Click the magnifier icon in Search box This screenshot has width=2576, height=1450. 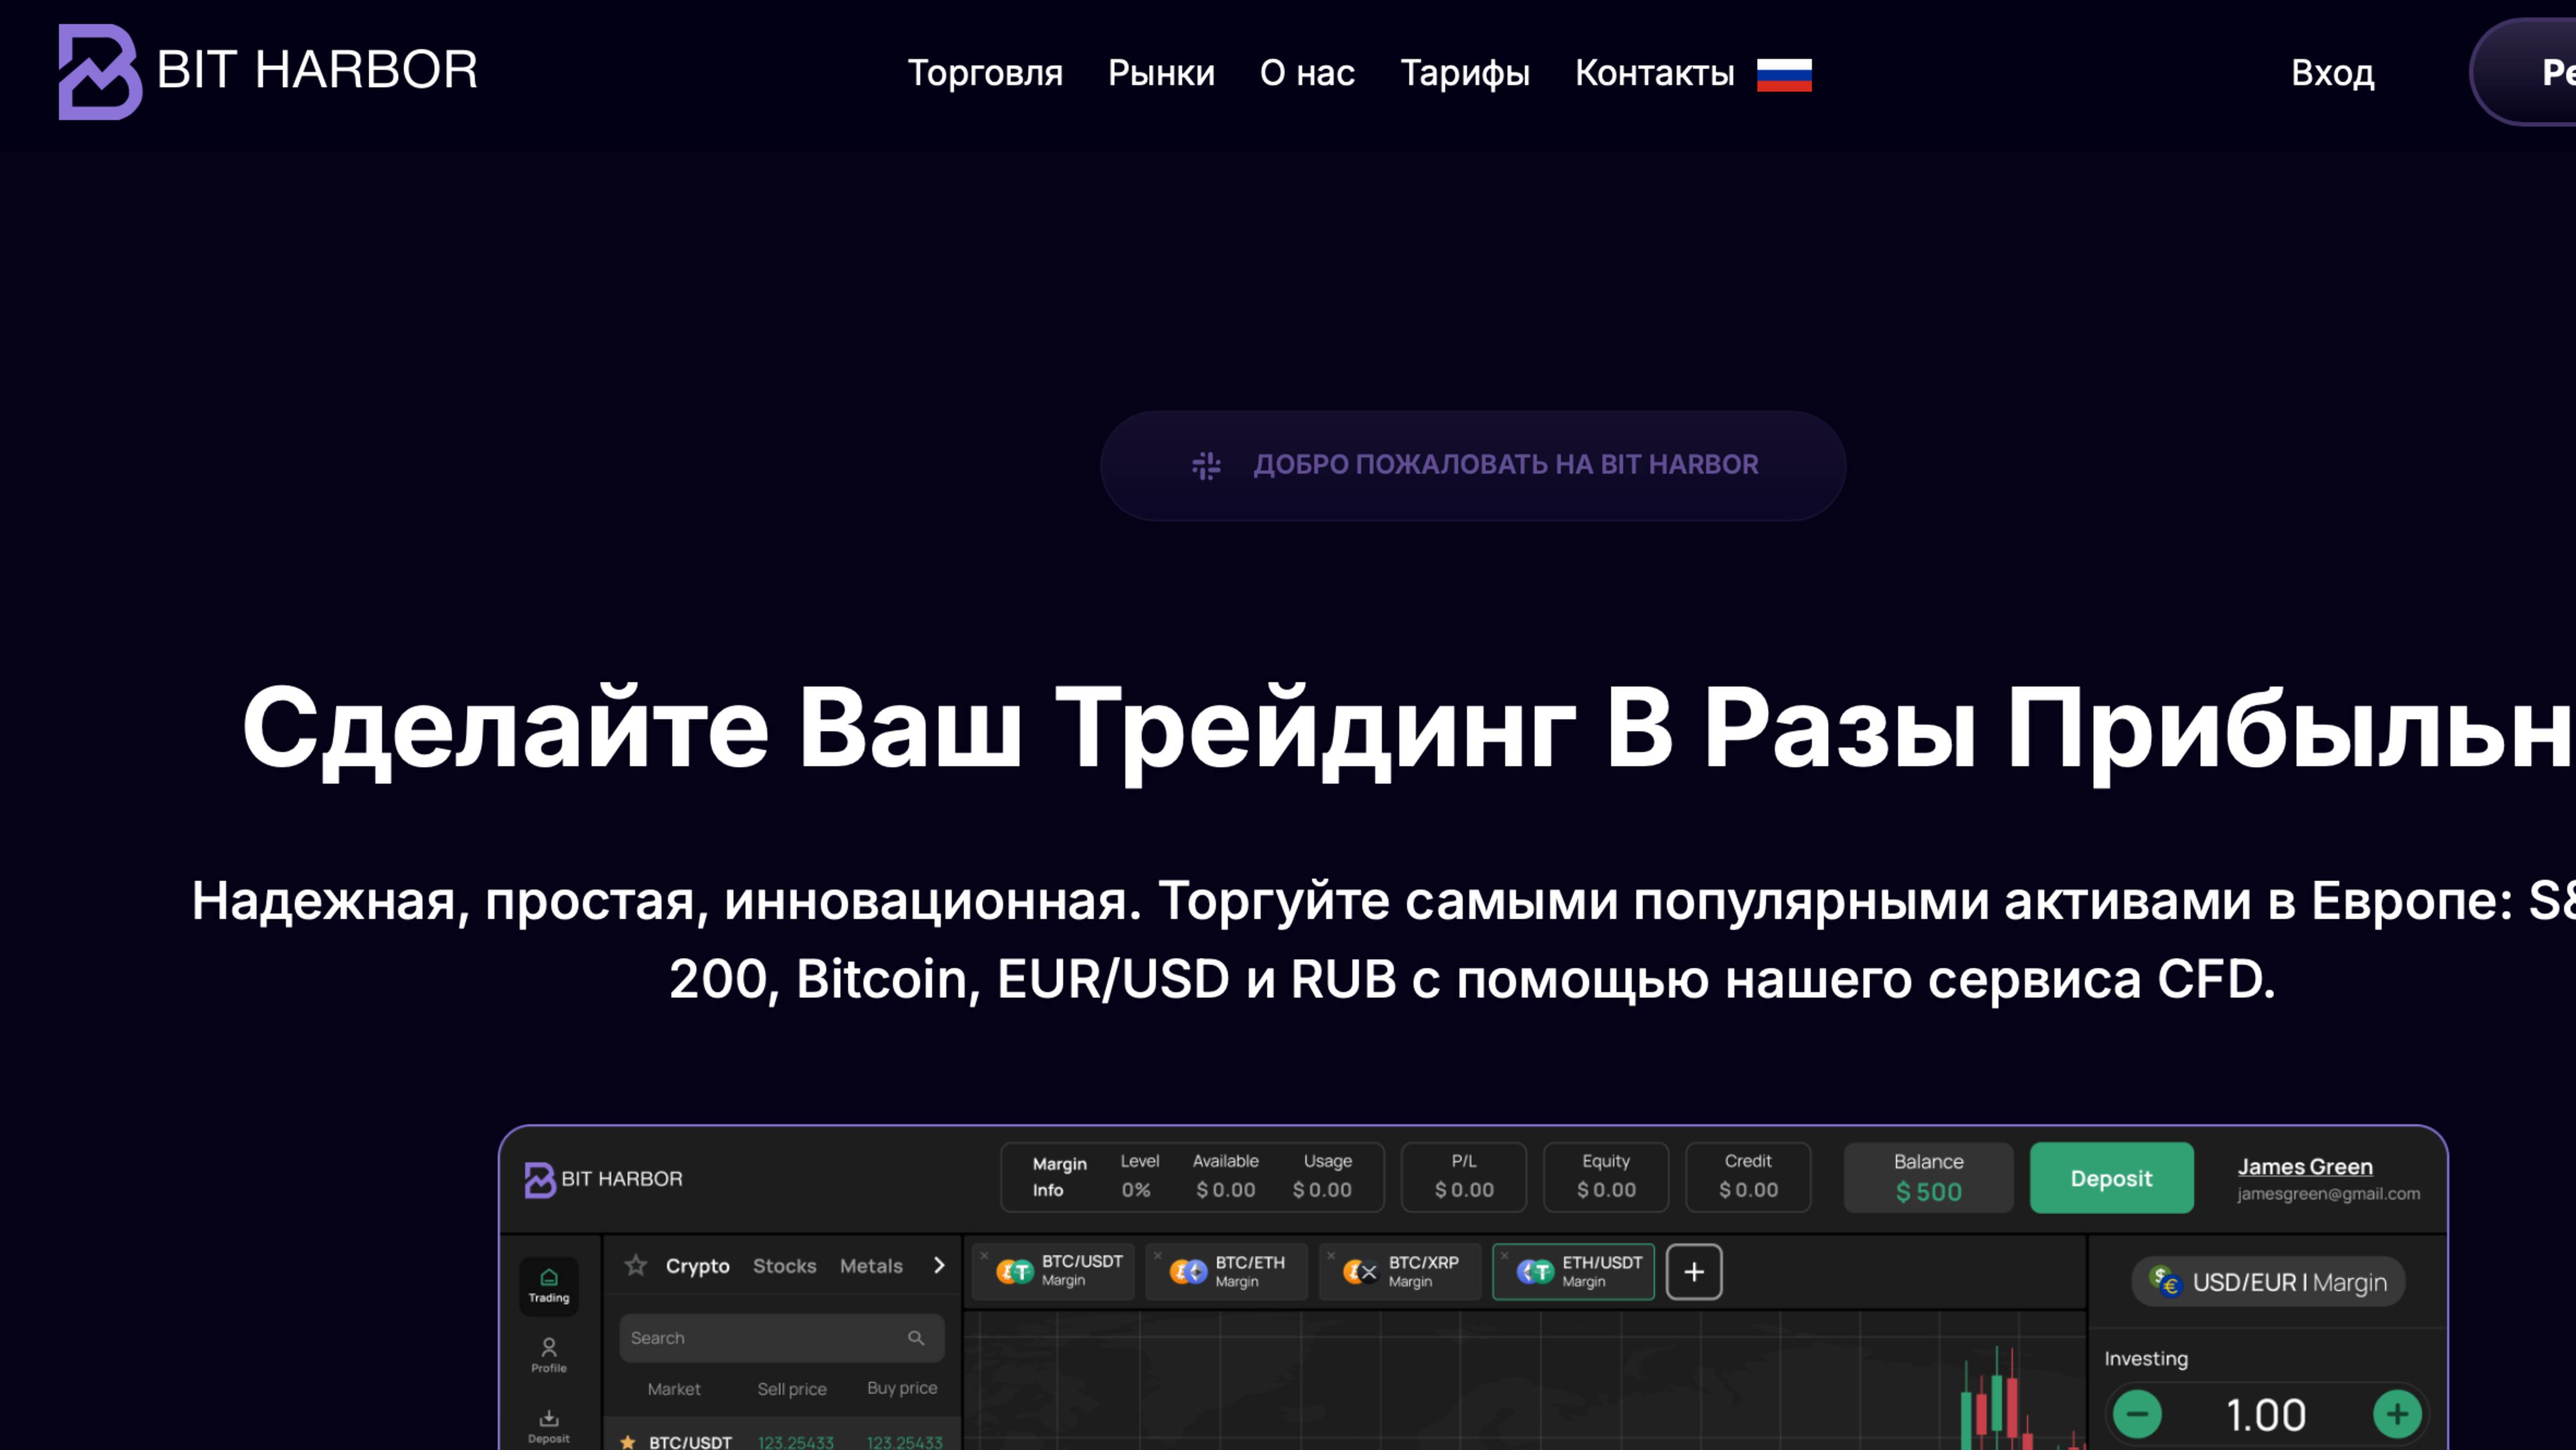point(916,1338)
